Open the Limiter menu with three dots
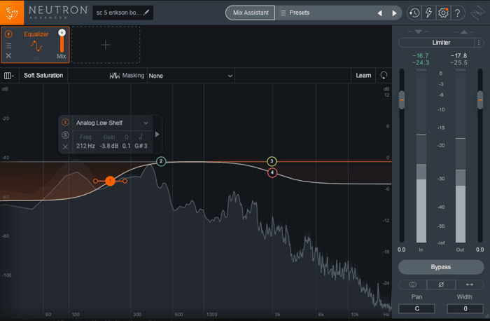490x321 pixels. [x=479, y=43]
